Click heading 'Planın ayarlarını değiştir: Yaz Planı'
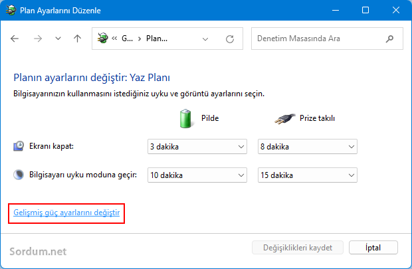Image resolution: width=412 pixels, height=269 pixels. [92, 78]
